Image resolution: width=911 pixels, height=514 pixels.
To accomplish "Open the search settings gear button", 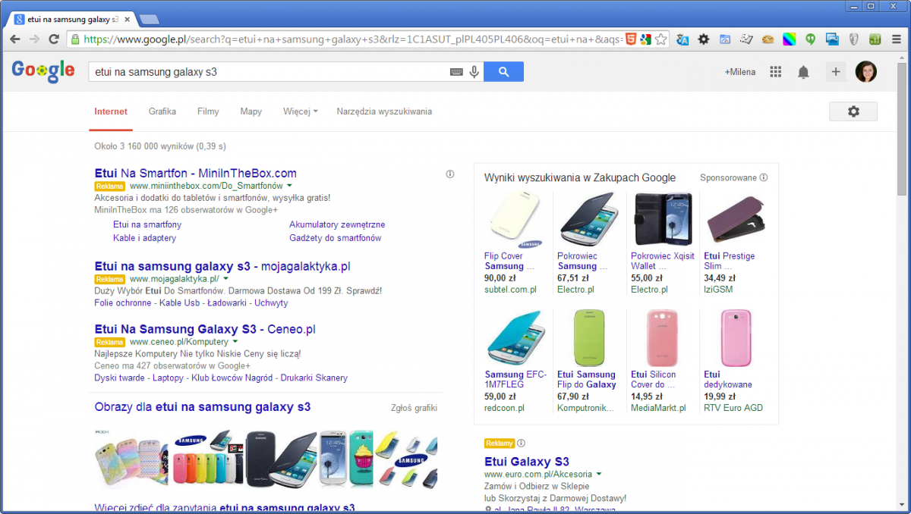I will [853, 111].
